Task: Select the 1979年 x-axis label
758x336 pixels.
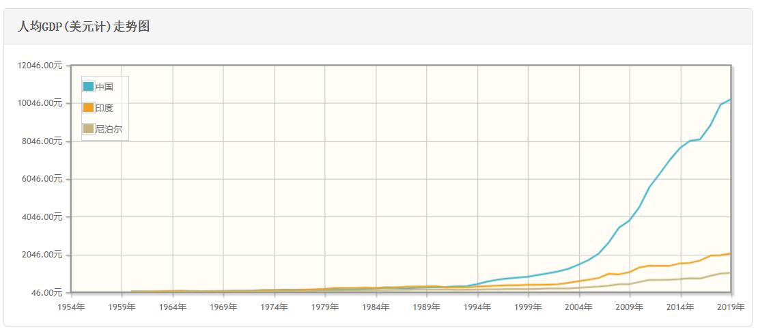Action: pyautogui.click(x=325, y=307)
